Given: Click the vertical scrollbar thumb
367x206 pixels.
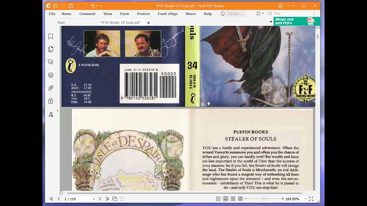Looking at the screenshot, I should 318,36.
